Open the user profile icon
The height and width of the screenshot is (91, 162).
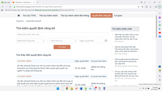pos(156,7)
